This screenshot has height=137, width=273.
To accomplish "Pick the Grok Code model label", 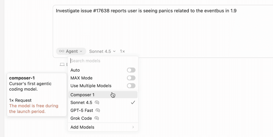I will (x=81, y=118).
